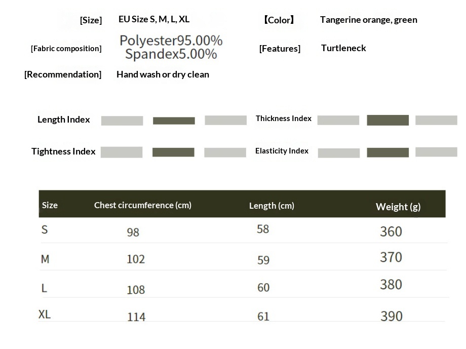Click the Chest circumference (cm) column header
Viewport: 466px width, 349px height.
[143, 205]
